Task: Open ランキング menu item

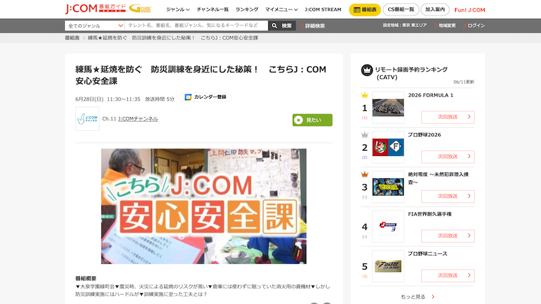Action: (247, 9)
